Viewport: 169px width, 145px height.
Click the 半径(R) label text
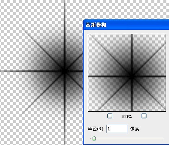(x=96, y=129)
